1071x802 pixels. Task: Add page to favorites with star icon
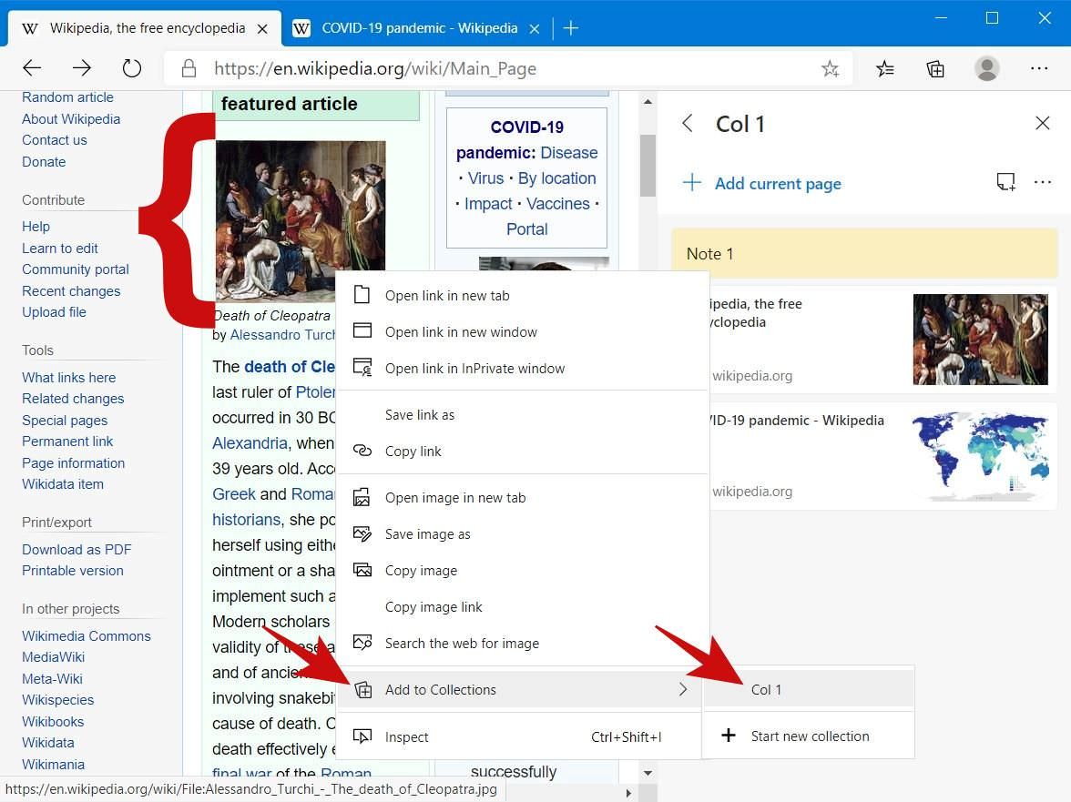[x=830, y=68]
